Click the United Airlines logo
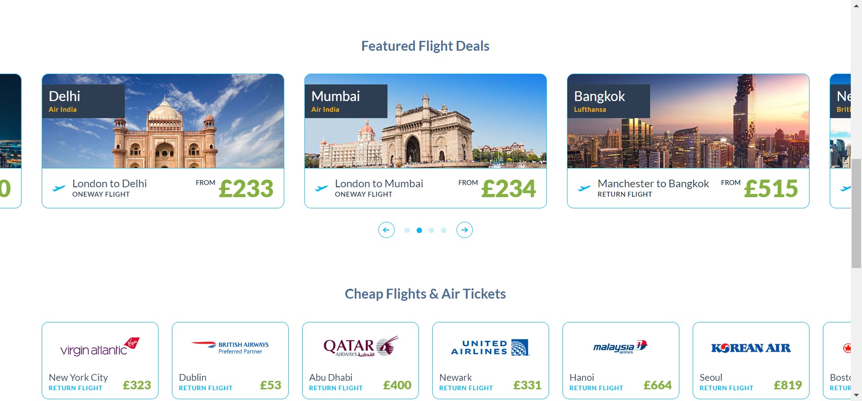 490,348
